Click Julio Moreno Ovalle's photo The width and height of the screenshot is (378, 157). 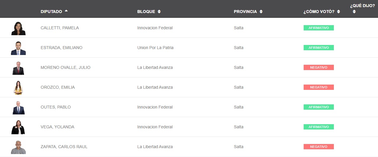click(18, 68)
